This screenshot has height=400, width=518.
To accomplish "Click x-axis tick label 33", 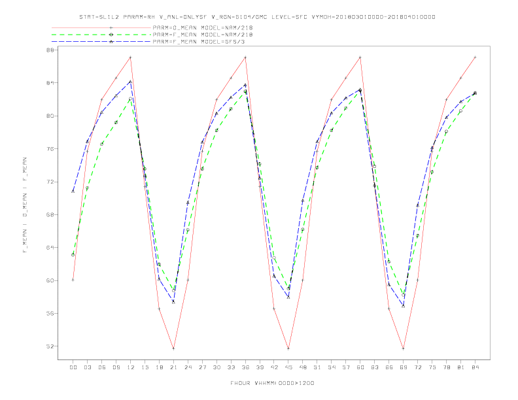I will point(232,367).
